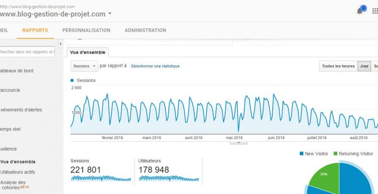The image size is (378, 194).
Task: Open Vue d'ensemble in sidebar
Action: (18, 162)
